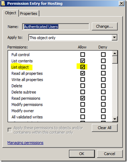Viewport: 127px width, 162px height.
Task: Click the folder icon in the title bar
Action: 3,3
